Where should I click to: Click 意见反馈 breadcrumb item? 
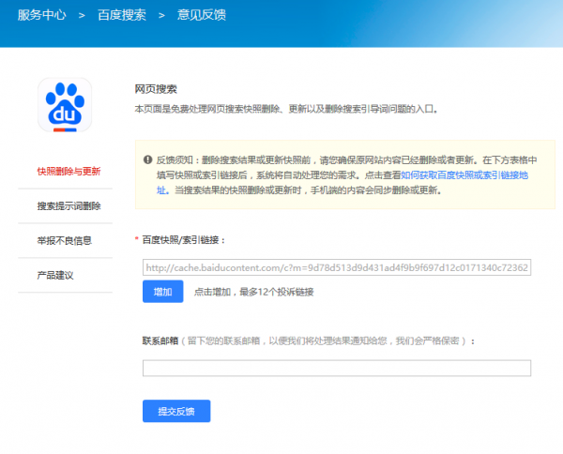(202, 15)
